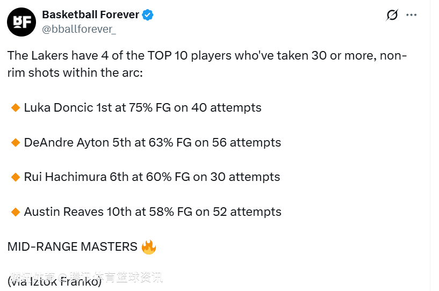Click the Rui Hachimura 60% FG line
Image resolution: width=439 pixels, height=291 pixels.
point(152,177)
